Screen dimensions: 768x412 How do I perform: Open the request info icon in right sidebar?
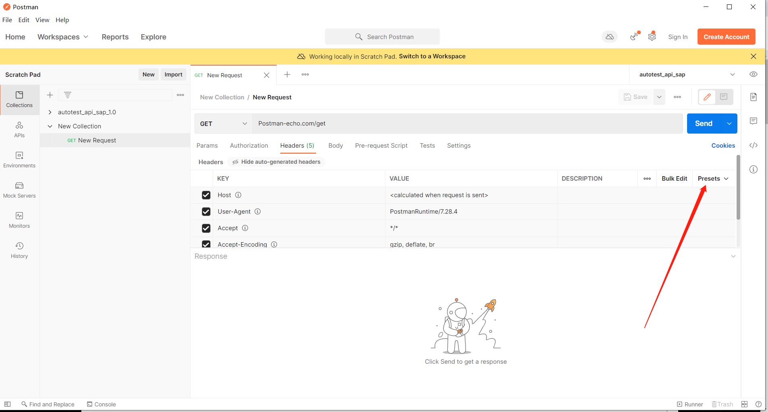pos(754,169)
